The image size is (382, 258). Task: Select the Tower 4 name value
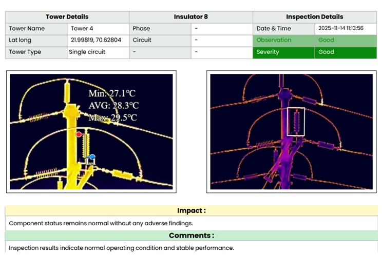82,29
